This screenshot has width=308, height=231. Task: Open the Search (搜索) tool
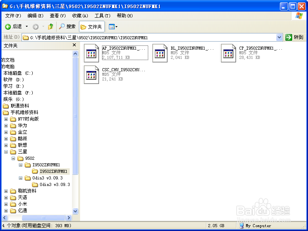[67, 27]
